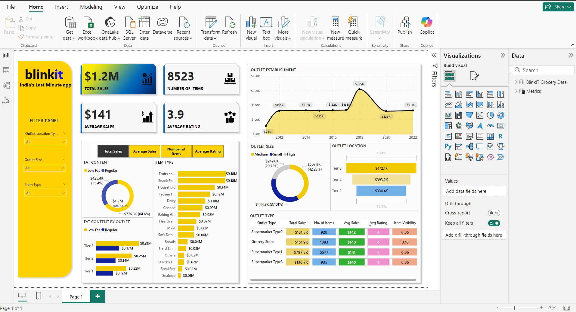This screenshot has height=312, width=576.
Task: Select the Stacked bar chart visual
Action: (x=448, y=94)
